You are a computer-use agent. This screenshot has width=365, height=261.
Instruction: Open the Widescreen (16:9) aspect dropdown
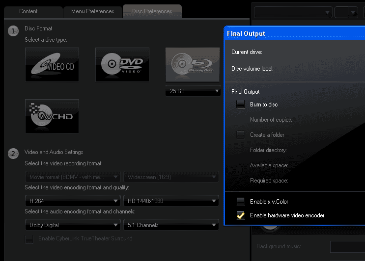(171, 177)
